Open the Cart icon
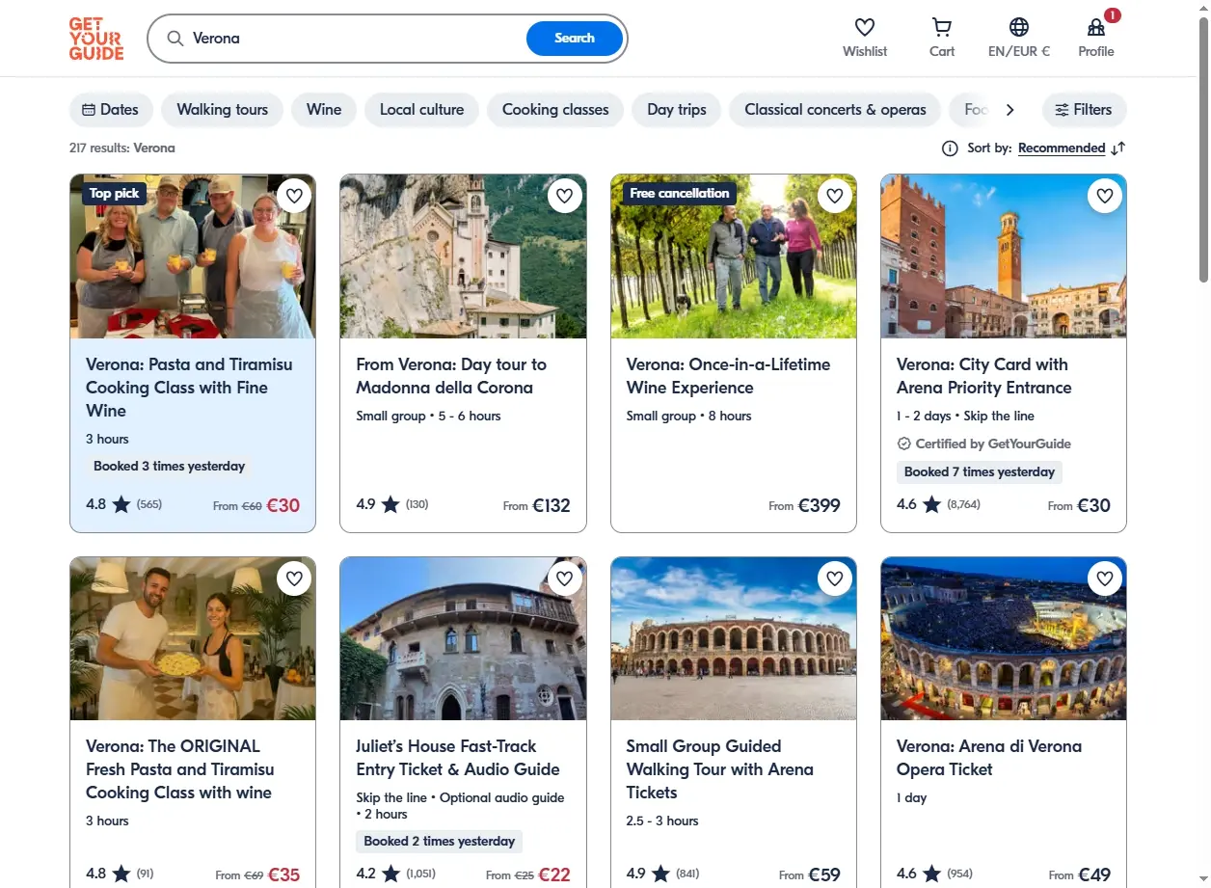Viewport: 1211px width, 888px height. click(x=942, y=27)
